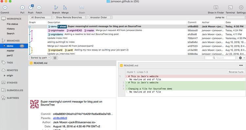Open the All Branches dropdown
Image resolution: width=246 pixels, height=130 pixels.
pos(41,17)
